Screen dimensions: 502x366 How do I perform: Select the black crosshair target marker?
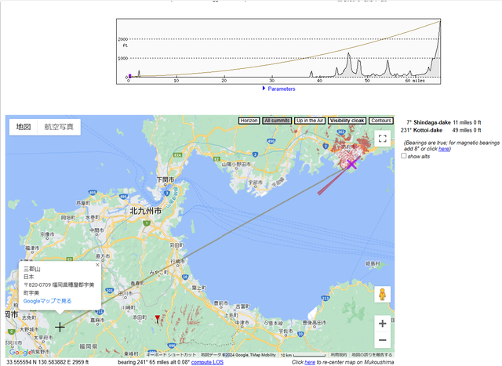pos(60,327)
